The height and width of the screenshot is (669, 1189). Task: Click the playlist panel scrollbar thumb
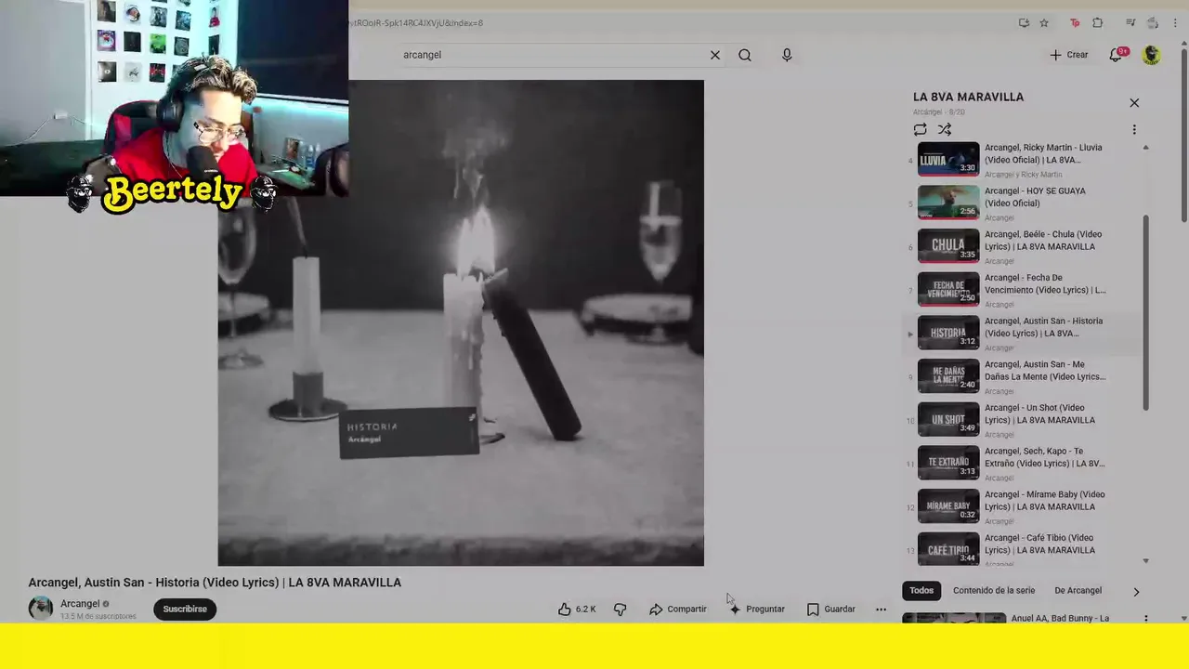tap(1145, 311)
